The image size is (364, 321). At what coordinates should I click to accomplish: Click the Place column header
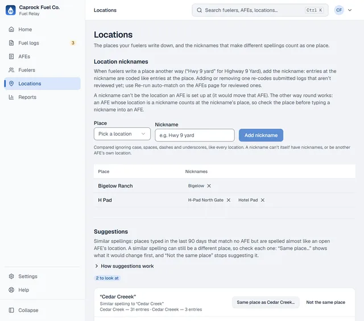pos(104,172)
